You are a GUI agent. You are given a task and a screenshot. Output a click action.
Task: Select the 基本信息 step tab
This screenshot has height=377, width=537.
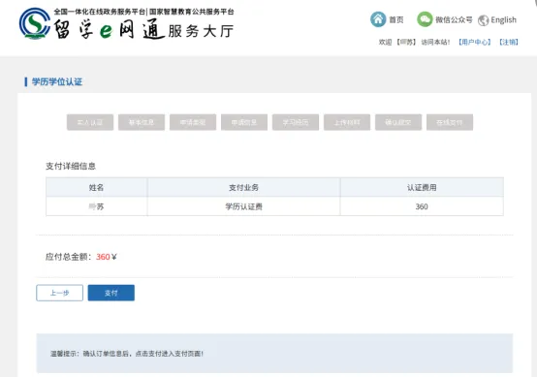point(142,122)
